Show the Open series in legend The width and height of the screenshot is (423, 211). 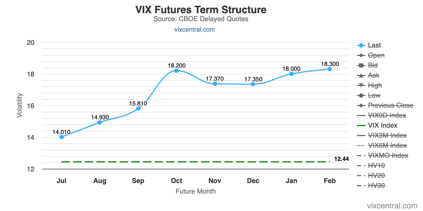point(376,55)
